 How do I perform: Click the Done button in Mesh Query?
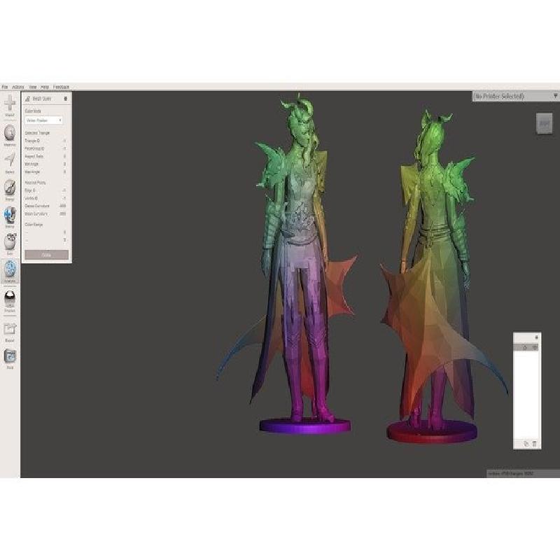pyautogui.click(x=46, y=255)
